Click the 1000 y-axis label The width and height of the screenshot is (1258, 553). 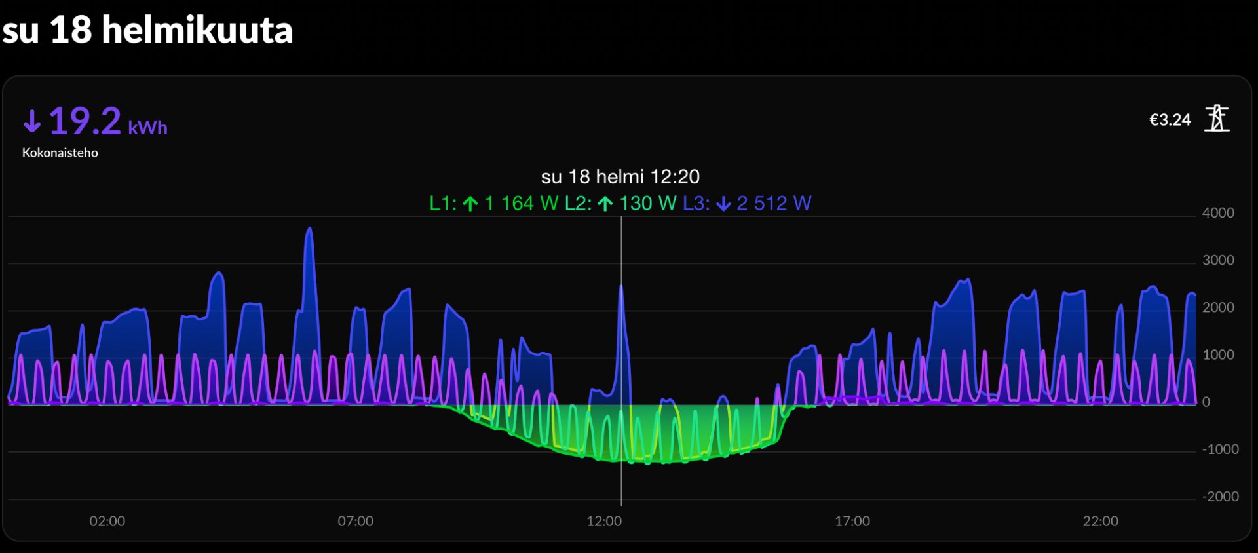pyautogui.click(x=1218, y=354)
